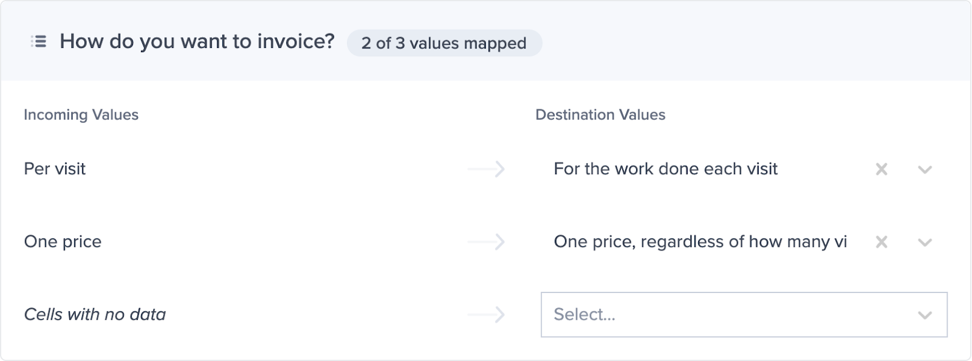
Task: Click the 'Select...' placeholder for cells with no data
Action: 584,314
